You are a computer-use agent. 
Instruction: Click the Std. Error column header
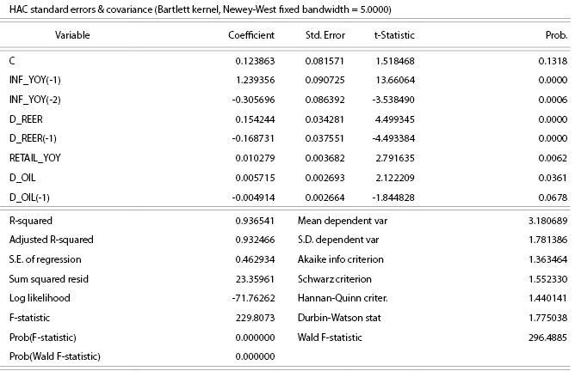(325, 35)
